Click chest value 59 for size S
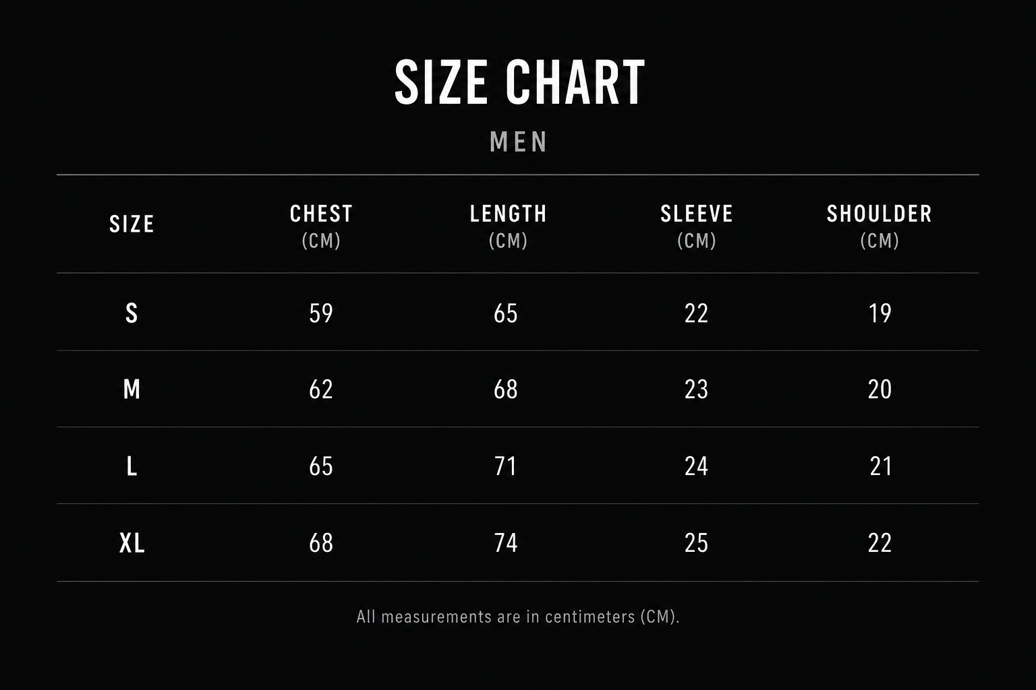 pos(321,313)
